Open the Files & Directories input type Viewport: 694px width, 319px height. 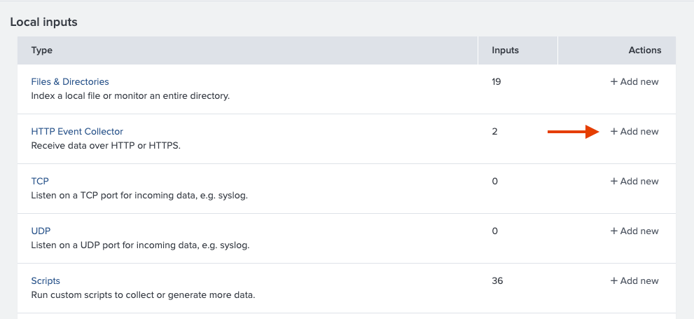click(70, 82)
